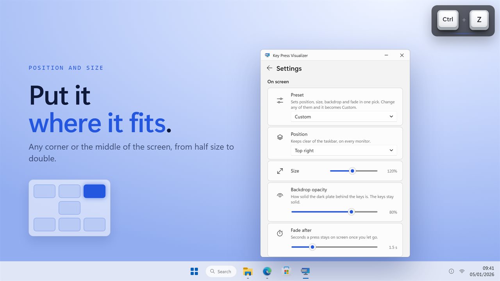Viewport: 500px width, 281px height.
Task: Open Microsoft Store from the taskbar
Action: (x=286, y=271)
